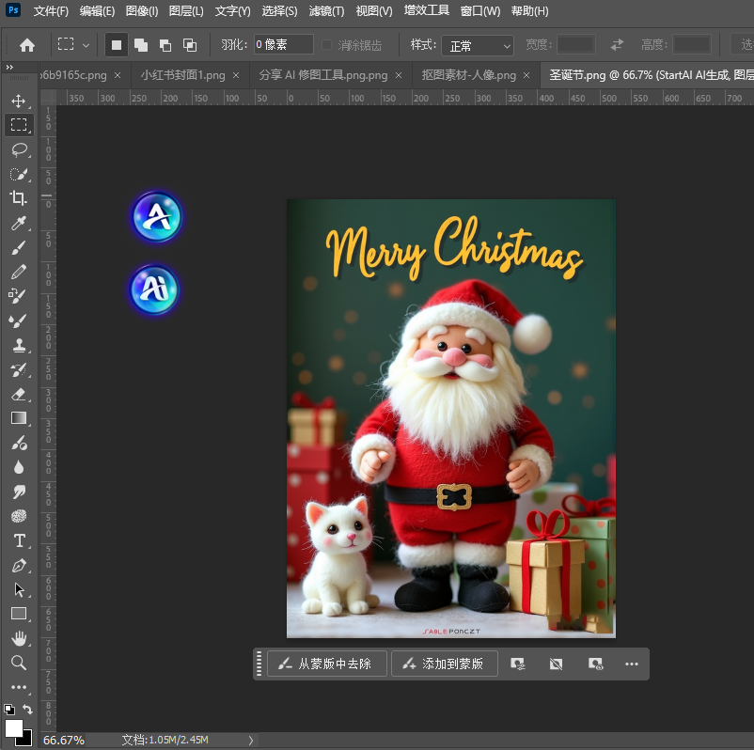
Task: Select the Clone Stamp tool
Action: tap(18, 345)
